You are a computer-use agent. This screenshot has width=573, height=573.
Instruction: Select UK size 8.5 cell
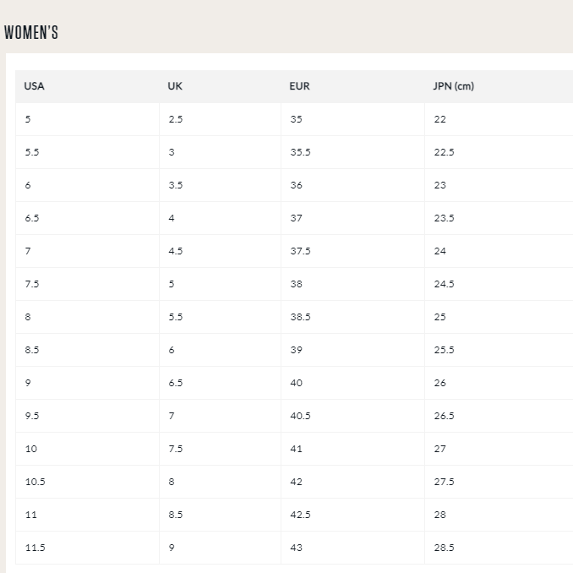pyautogui.click(x=176, y=515)
